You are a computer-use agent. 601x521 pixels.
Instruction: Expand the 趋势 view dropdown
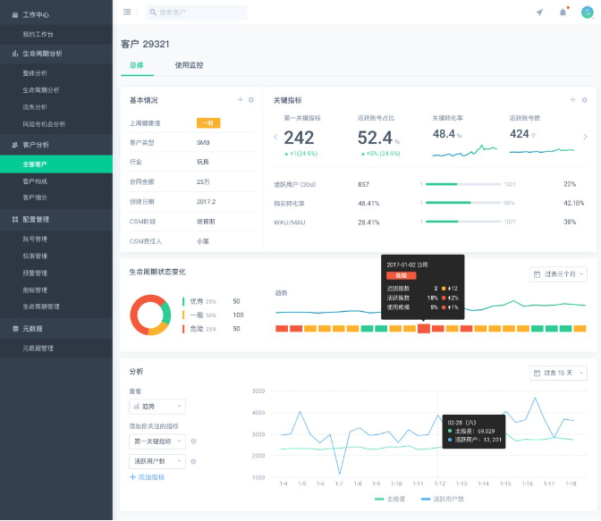(x=157, y=407)
